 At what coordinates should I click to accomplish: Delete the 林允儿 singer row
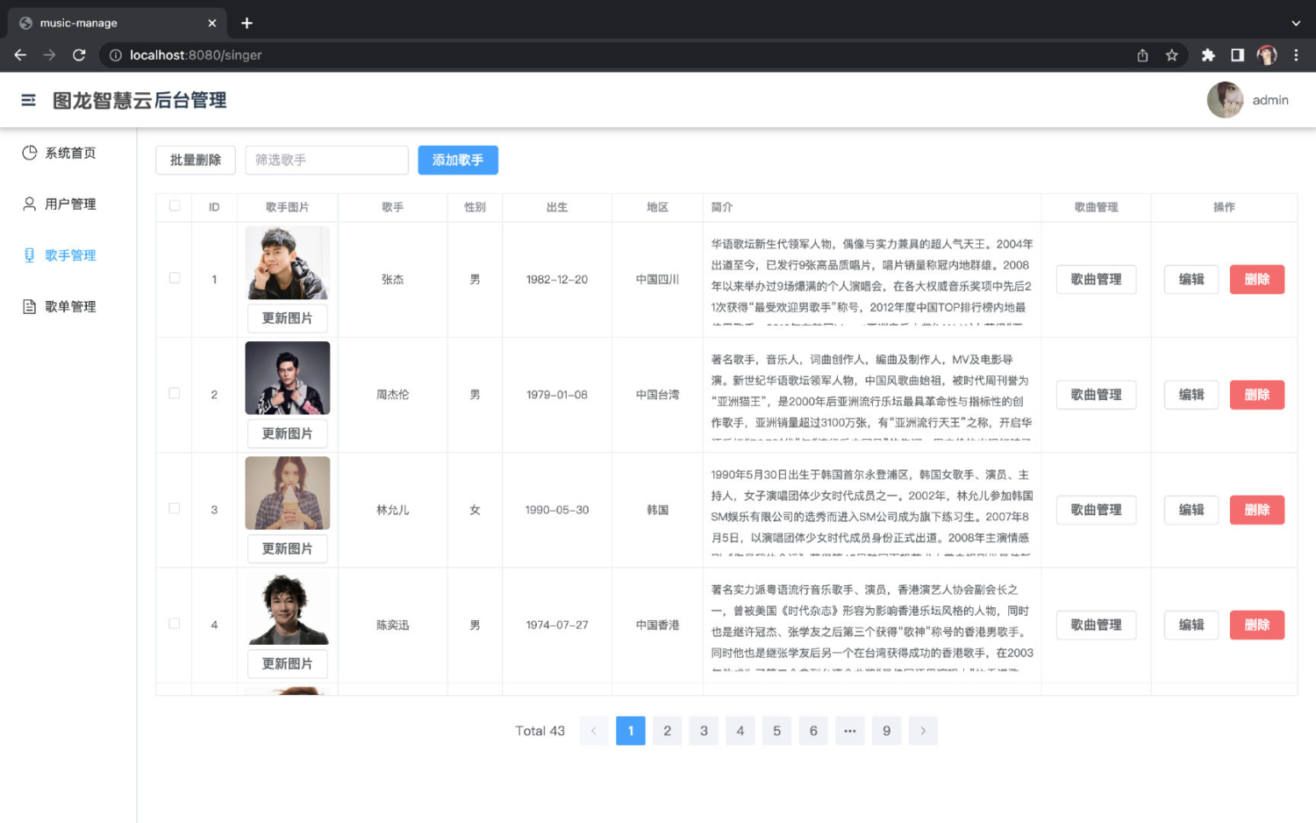[1257, 510]
